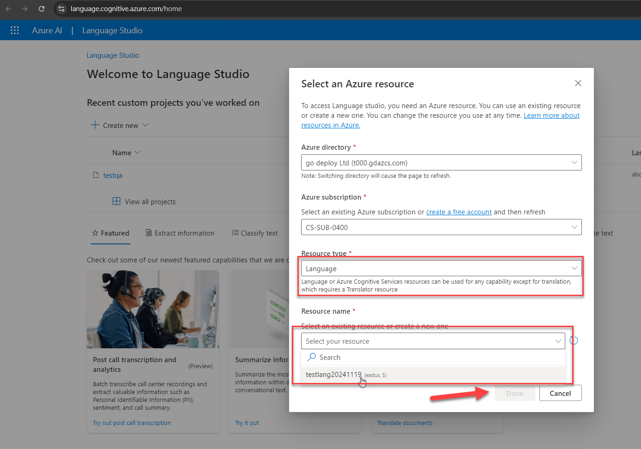Click the browser back arrow

8,9
